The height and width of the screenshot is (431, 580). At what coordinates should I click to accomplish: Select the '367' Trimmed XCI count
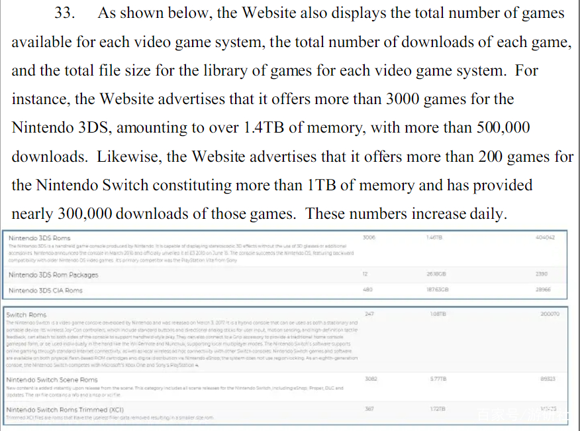pyautogui.click(x=369, y=408)
